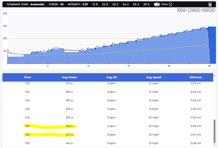Viewport: 218px width, 148px height.
Task: Sort table by Time column header
Action: tap(27, 77)
